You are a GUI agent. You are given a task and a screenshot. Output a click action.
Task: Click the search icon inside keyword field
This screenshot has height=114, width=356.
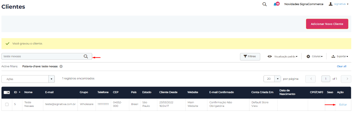click(x=86, y=56)
